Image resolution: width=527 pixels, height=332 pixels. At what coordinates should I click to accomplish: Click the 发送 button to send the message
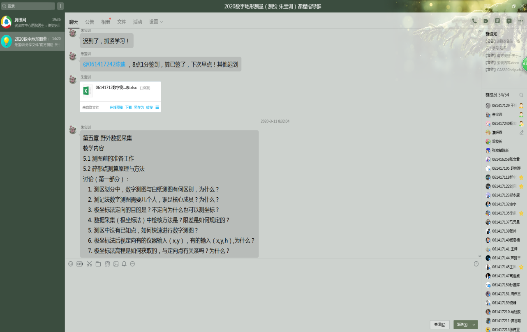pos(462,325)
